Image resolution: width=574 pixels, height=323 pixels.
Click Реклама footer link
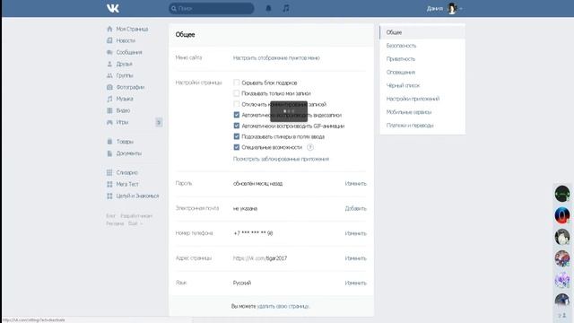[x=115, y=223]
